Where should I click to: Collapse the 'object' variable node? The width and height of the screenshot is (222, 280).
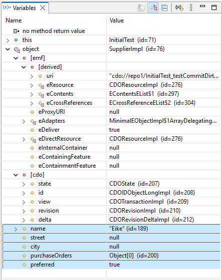click(7, 49)
